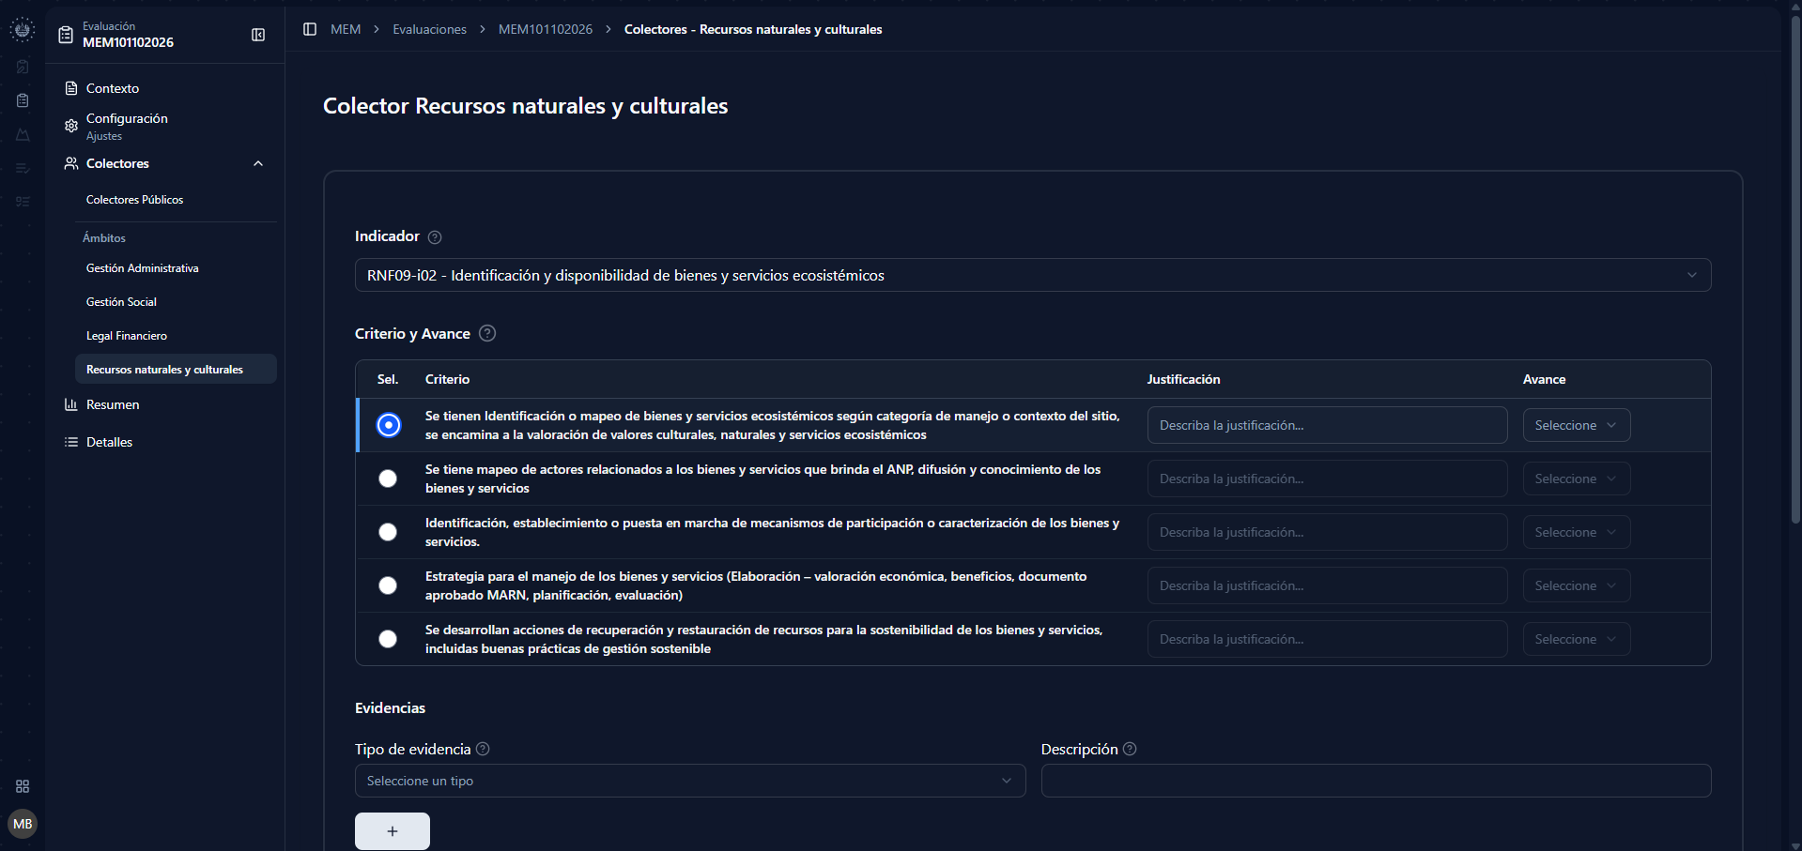The height and width of the screenshot is (851, 1802).
Task: Show help tooltip for Criterio y Avance
Action: click(487, 333)
